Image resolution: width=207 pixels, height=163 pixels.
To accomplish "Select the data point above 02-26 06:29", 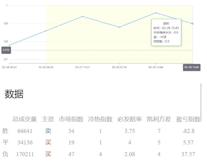I will 46,31.
